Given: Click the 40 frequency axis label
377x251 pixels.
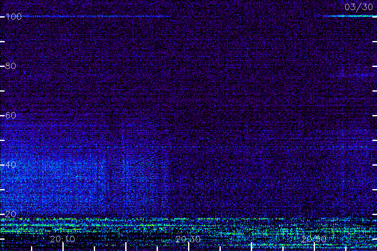Looking at the screenshot, I should (x=10, y=165).
